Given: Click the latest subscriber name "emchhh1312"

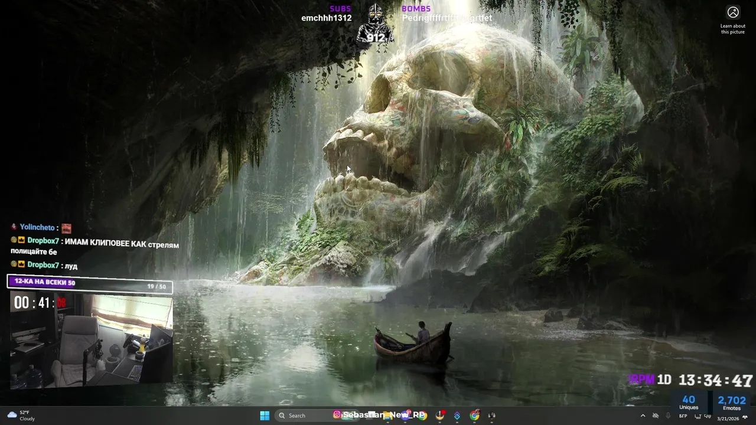Looking at the screenshot, I should click(327, 18).
